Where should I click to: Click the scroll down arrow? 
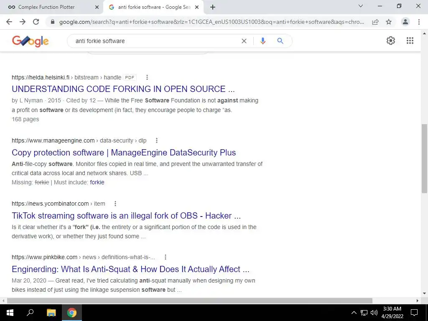click(424, 294)
